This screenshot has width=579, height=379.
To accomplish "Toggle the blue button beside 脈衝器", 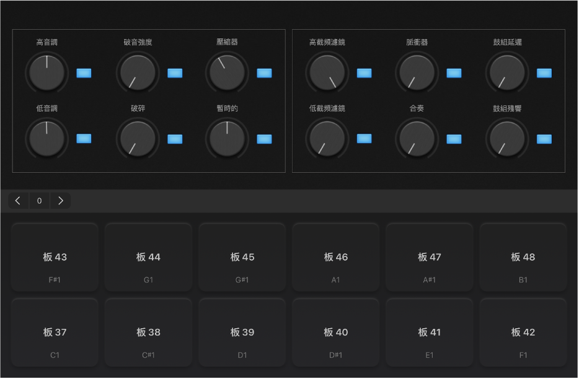I will click(x=454, y=73).
